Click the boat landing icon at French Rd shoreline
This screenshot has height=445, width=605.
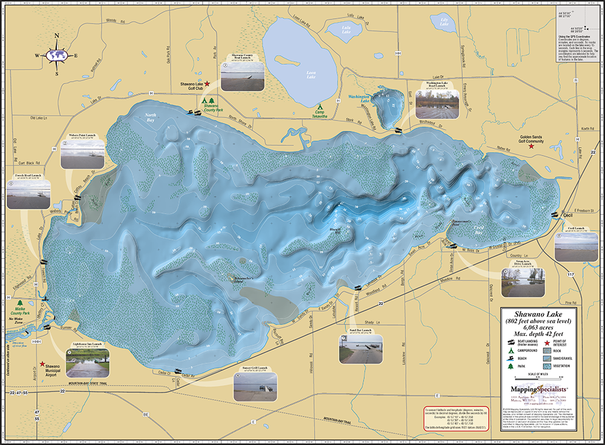43,262
